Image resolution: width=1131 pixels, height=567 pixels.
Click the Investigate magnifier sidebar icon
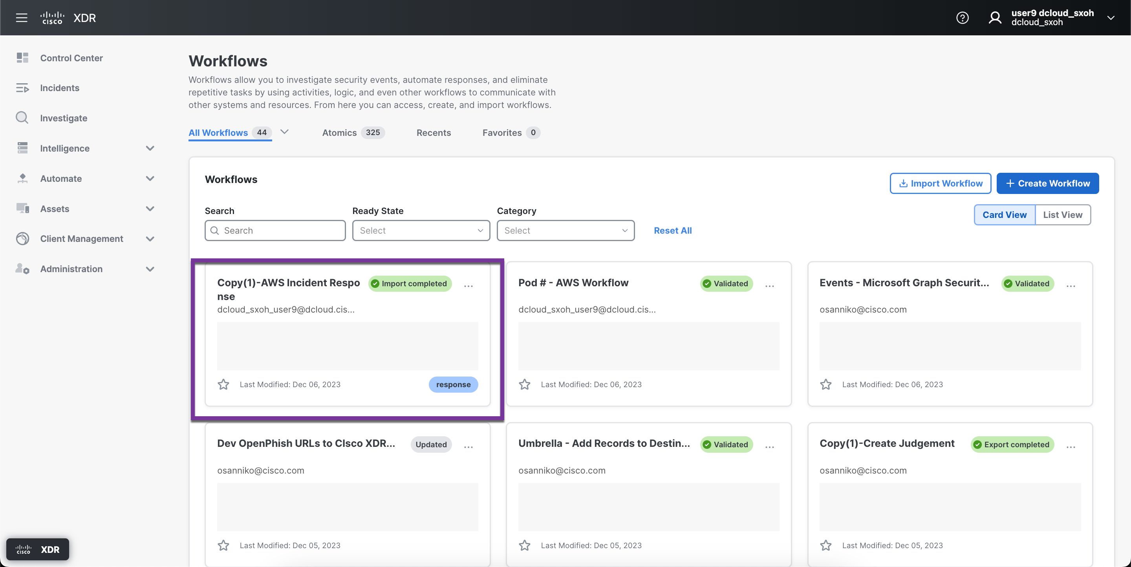click(x=22, y=118)
